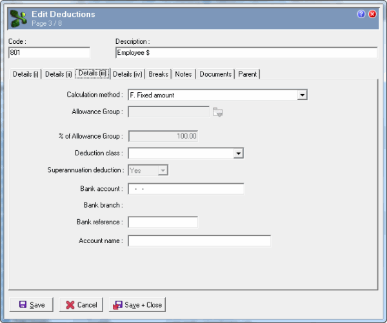Click the Bank branch label

[x=103, y=205]
